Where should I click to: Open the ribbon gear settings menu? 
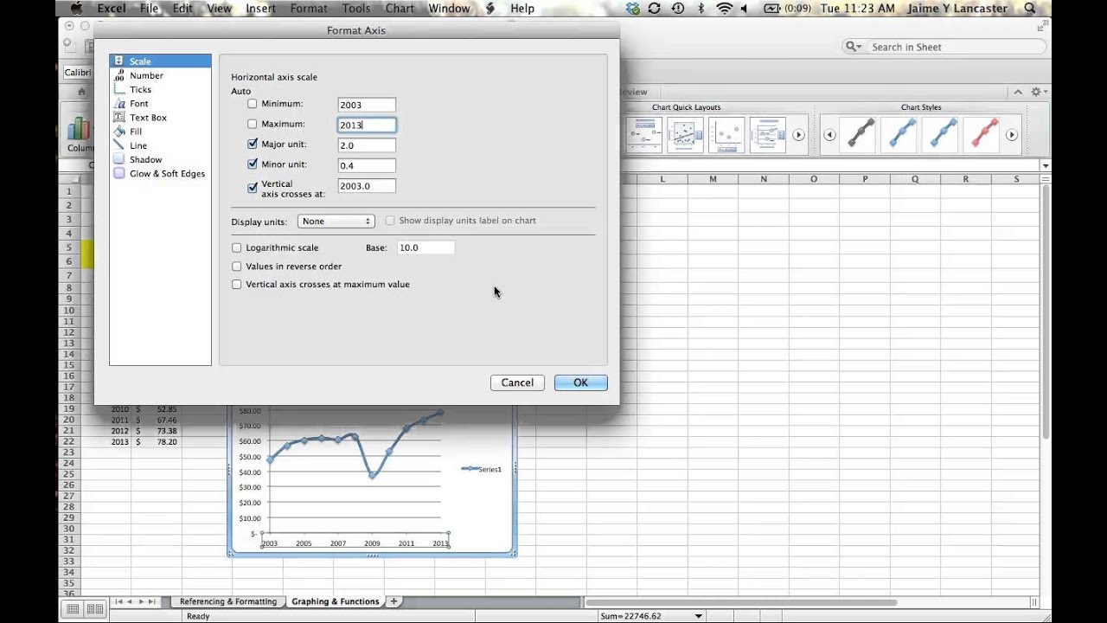pos(1038,92)
